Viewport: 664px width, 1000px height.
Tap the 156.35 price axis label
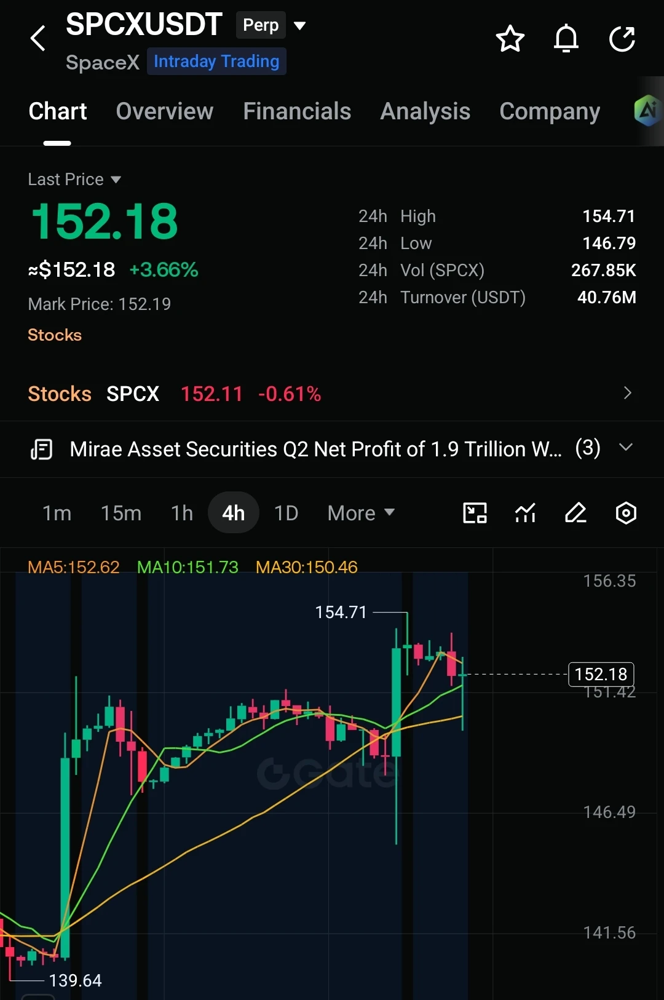point(609,581)
